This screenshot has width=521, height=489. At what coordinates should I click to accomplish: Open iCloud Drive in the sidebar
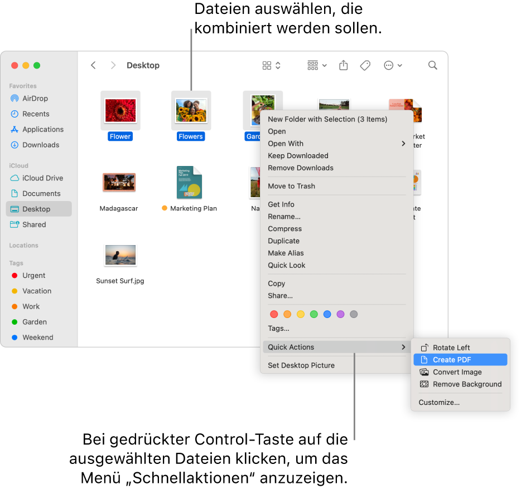tap(39, 178)
